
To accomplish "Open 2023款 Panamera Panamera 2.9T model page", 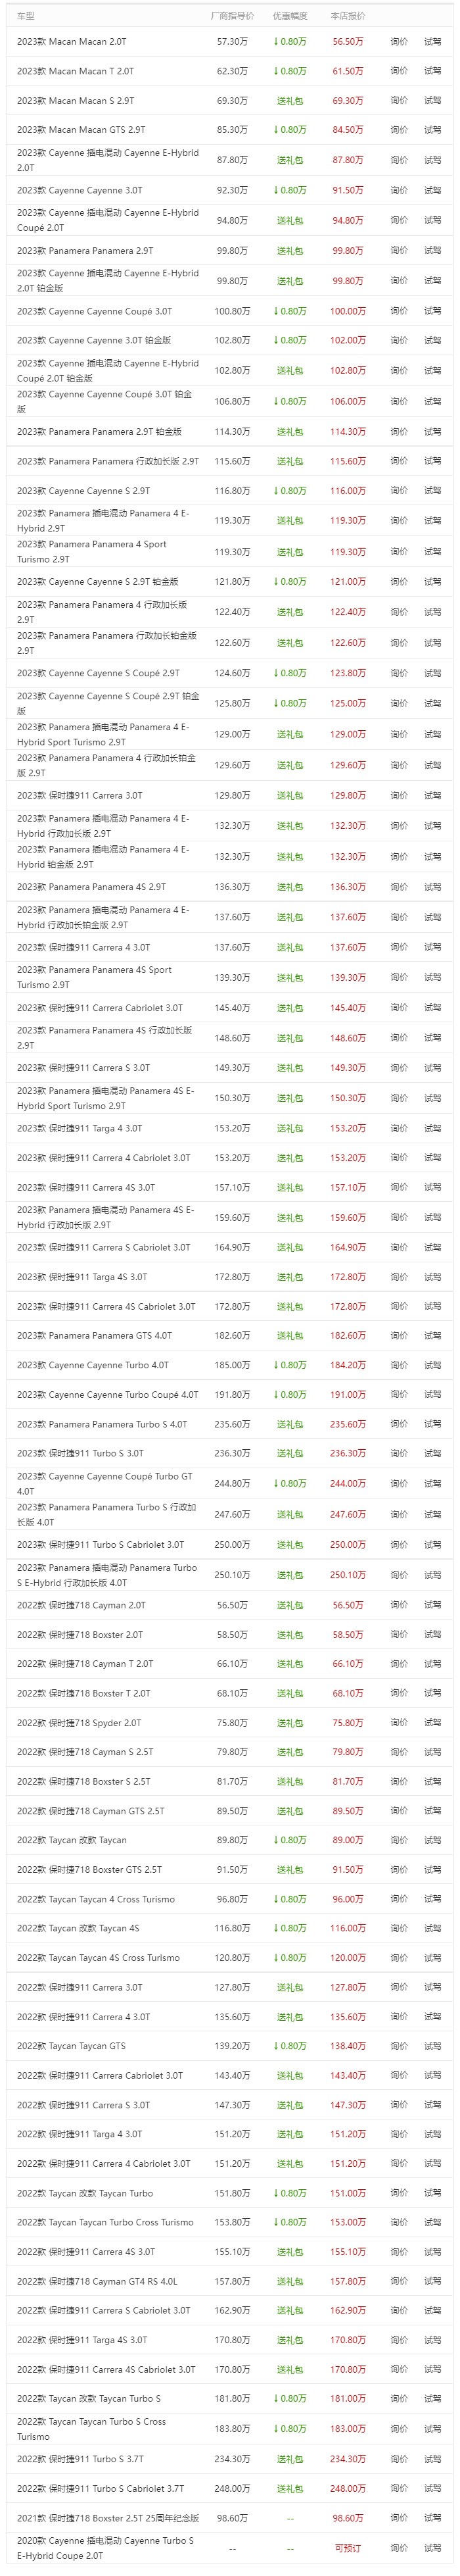I will pos(85,251).
